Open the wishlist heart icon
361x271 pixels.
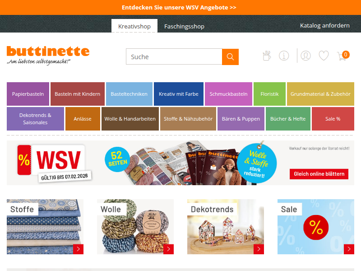tap(324, 56)
